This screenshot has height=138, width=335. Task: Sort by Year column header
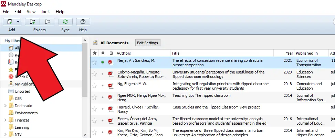[x=284, y=53]
